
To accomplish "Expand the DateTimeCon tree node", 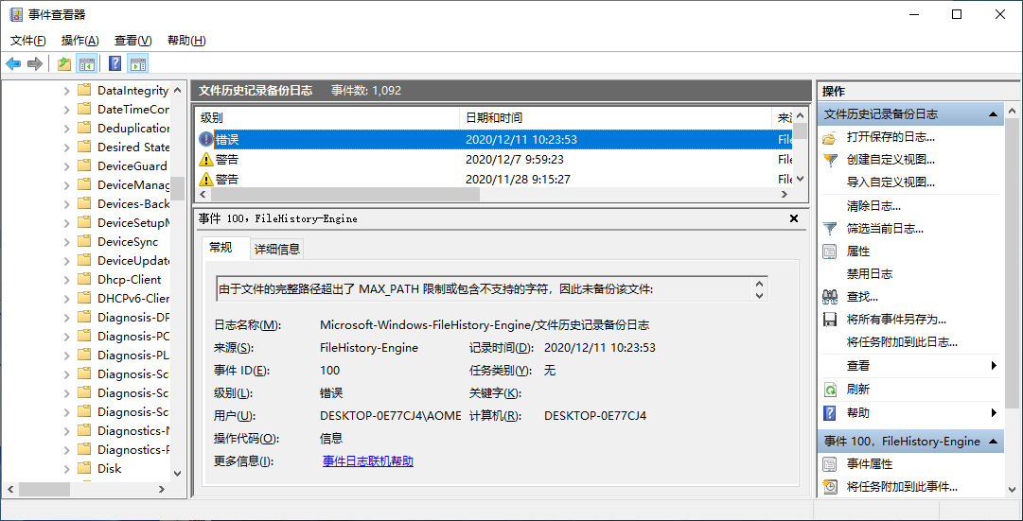I will (66, 110).
